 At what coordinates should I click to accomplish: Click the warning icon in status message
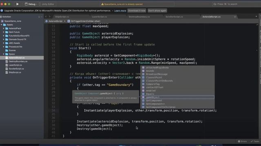click(102, 4)
